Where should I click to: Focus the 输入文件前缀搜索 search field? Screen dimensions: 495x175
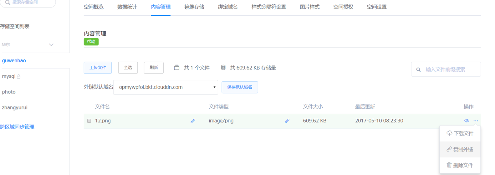click(446, 69)
